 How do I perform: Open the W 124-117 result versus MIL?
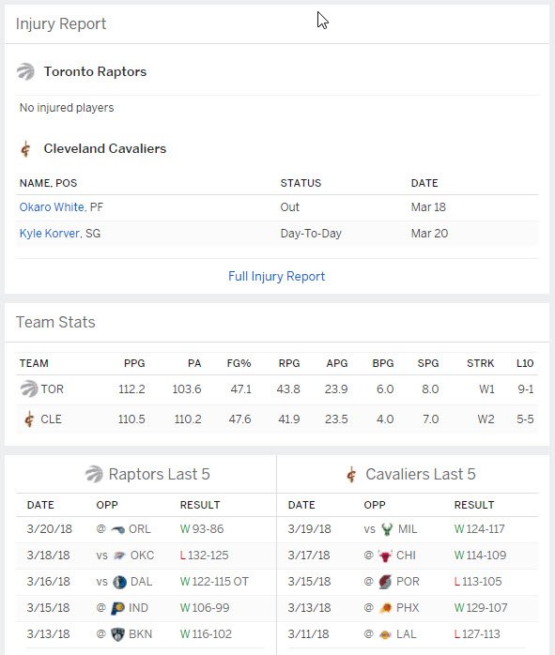point(479,529)
